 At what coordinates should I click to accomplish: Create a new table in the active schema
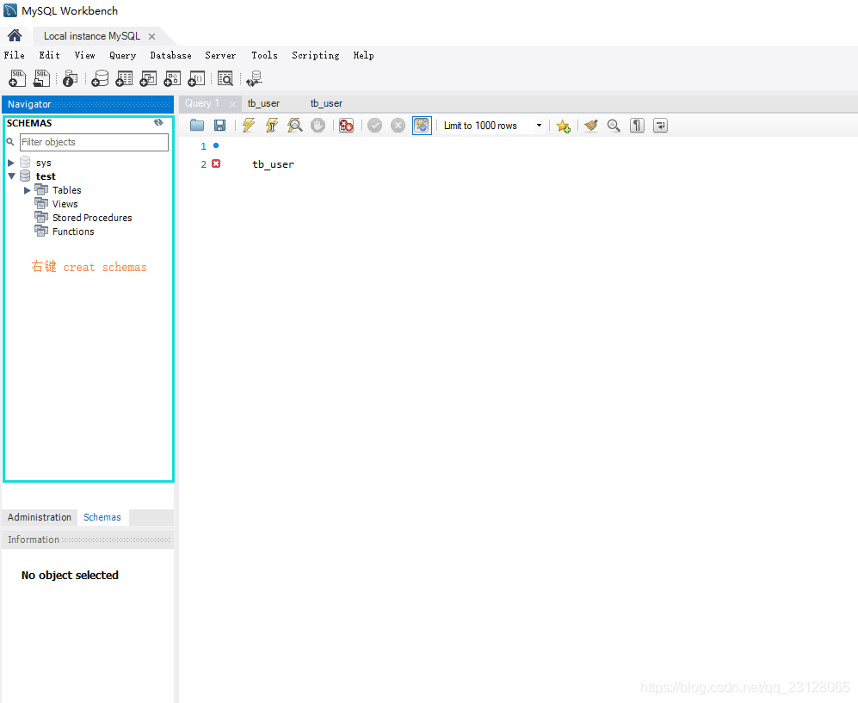pos(124,78)
